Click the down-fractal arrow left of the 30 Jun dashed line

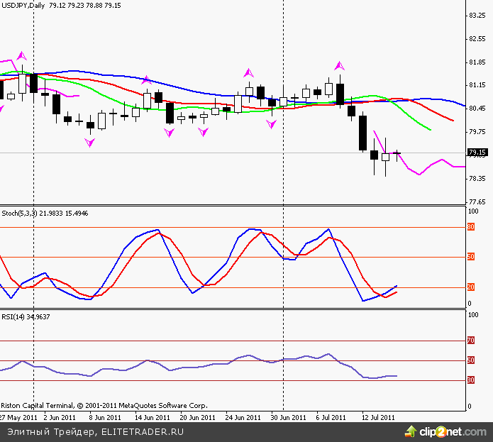click(x=271, y=124)
